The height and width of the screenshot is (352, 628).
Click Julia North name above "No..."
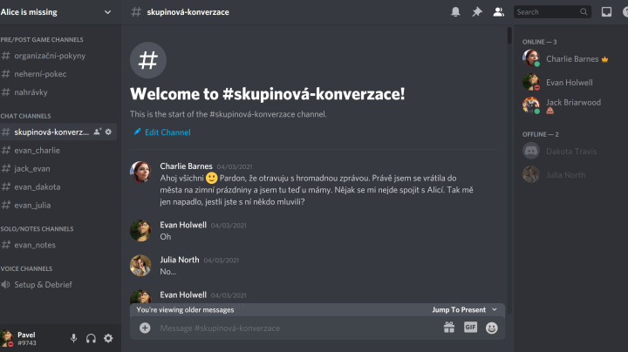(180, 260)
